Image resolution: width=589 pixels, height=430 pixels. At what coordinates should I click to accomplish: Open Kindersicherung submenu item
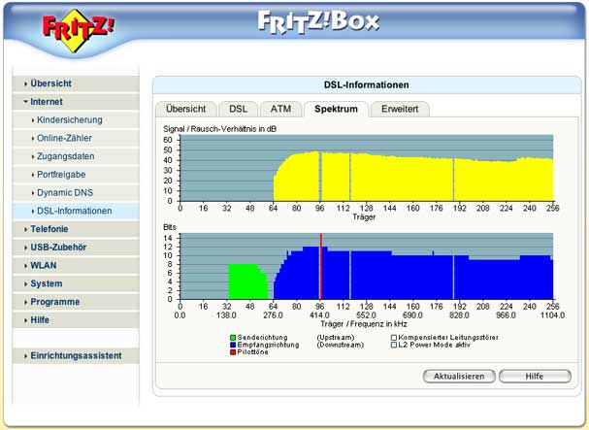69,119
